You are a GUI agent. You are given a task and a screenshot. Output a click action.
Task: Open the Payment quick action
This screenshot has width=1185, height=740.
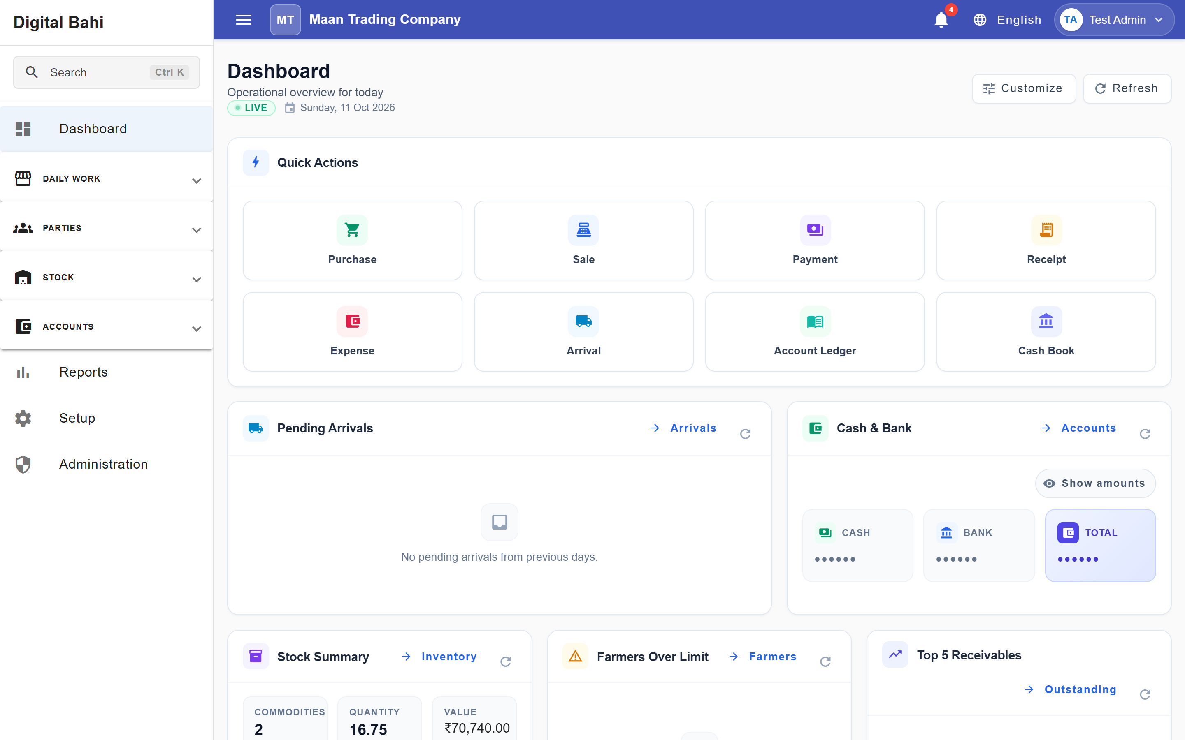point(815,240)
